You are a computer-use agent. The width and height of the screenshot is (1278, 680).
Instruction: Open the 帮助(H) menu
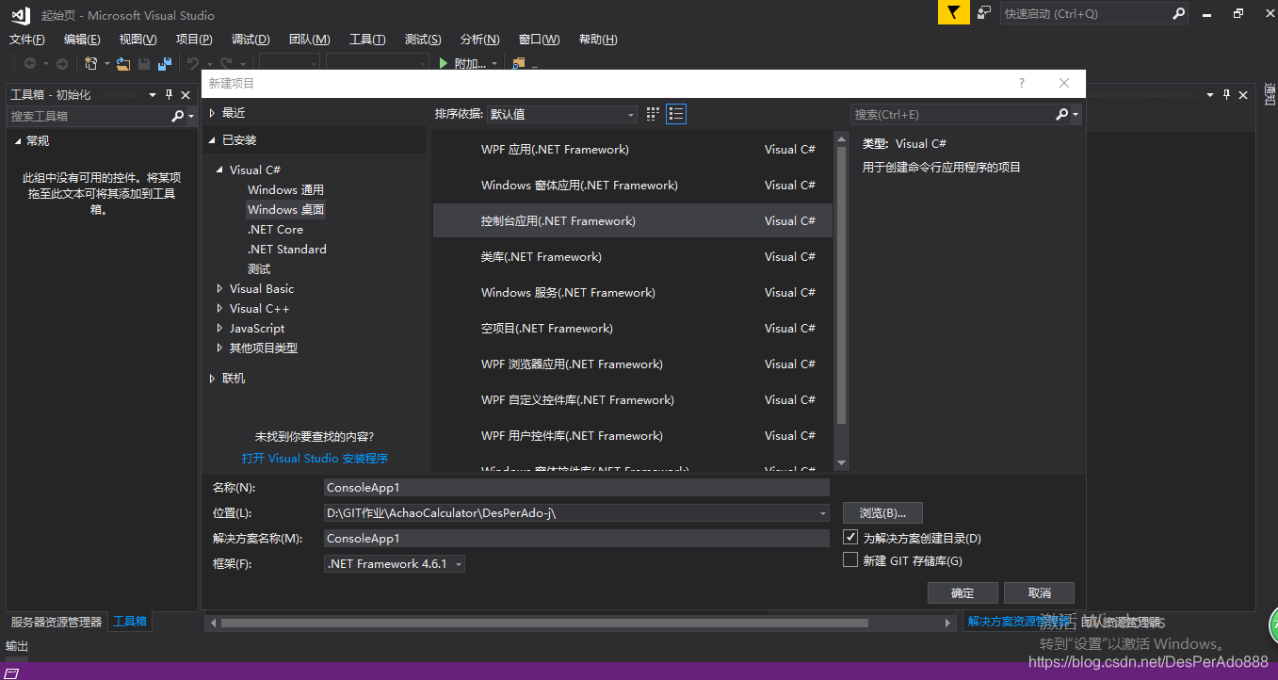point(598,40)
